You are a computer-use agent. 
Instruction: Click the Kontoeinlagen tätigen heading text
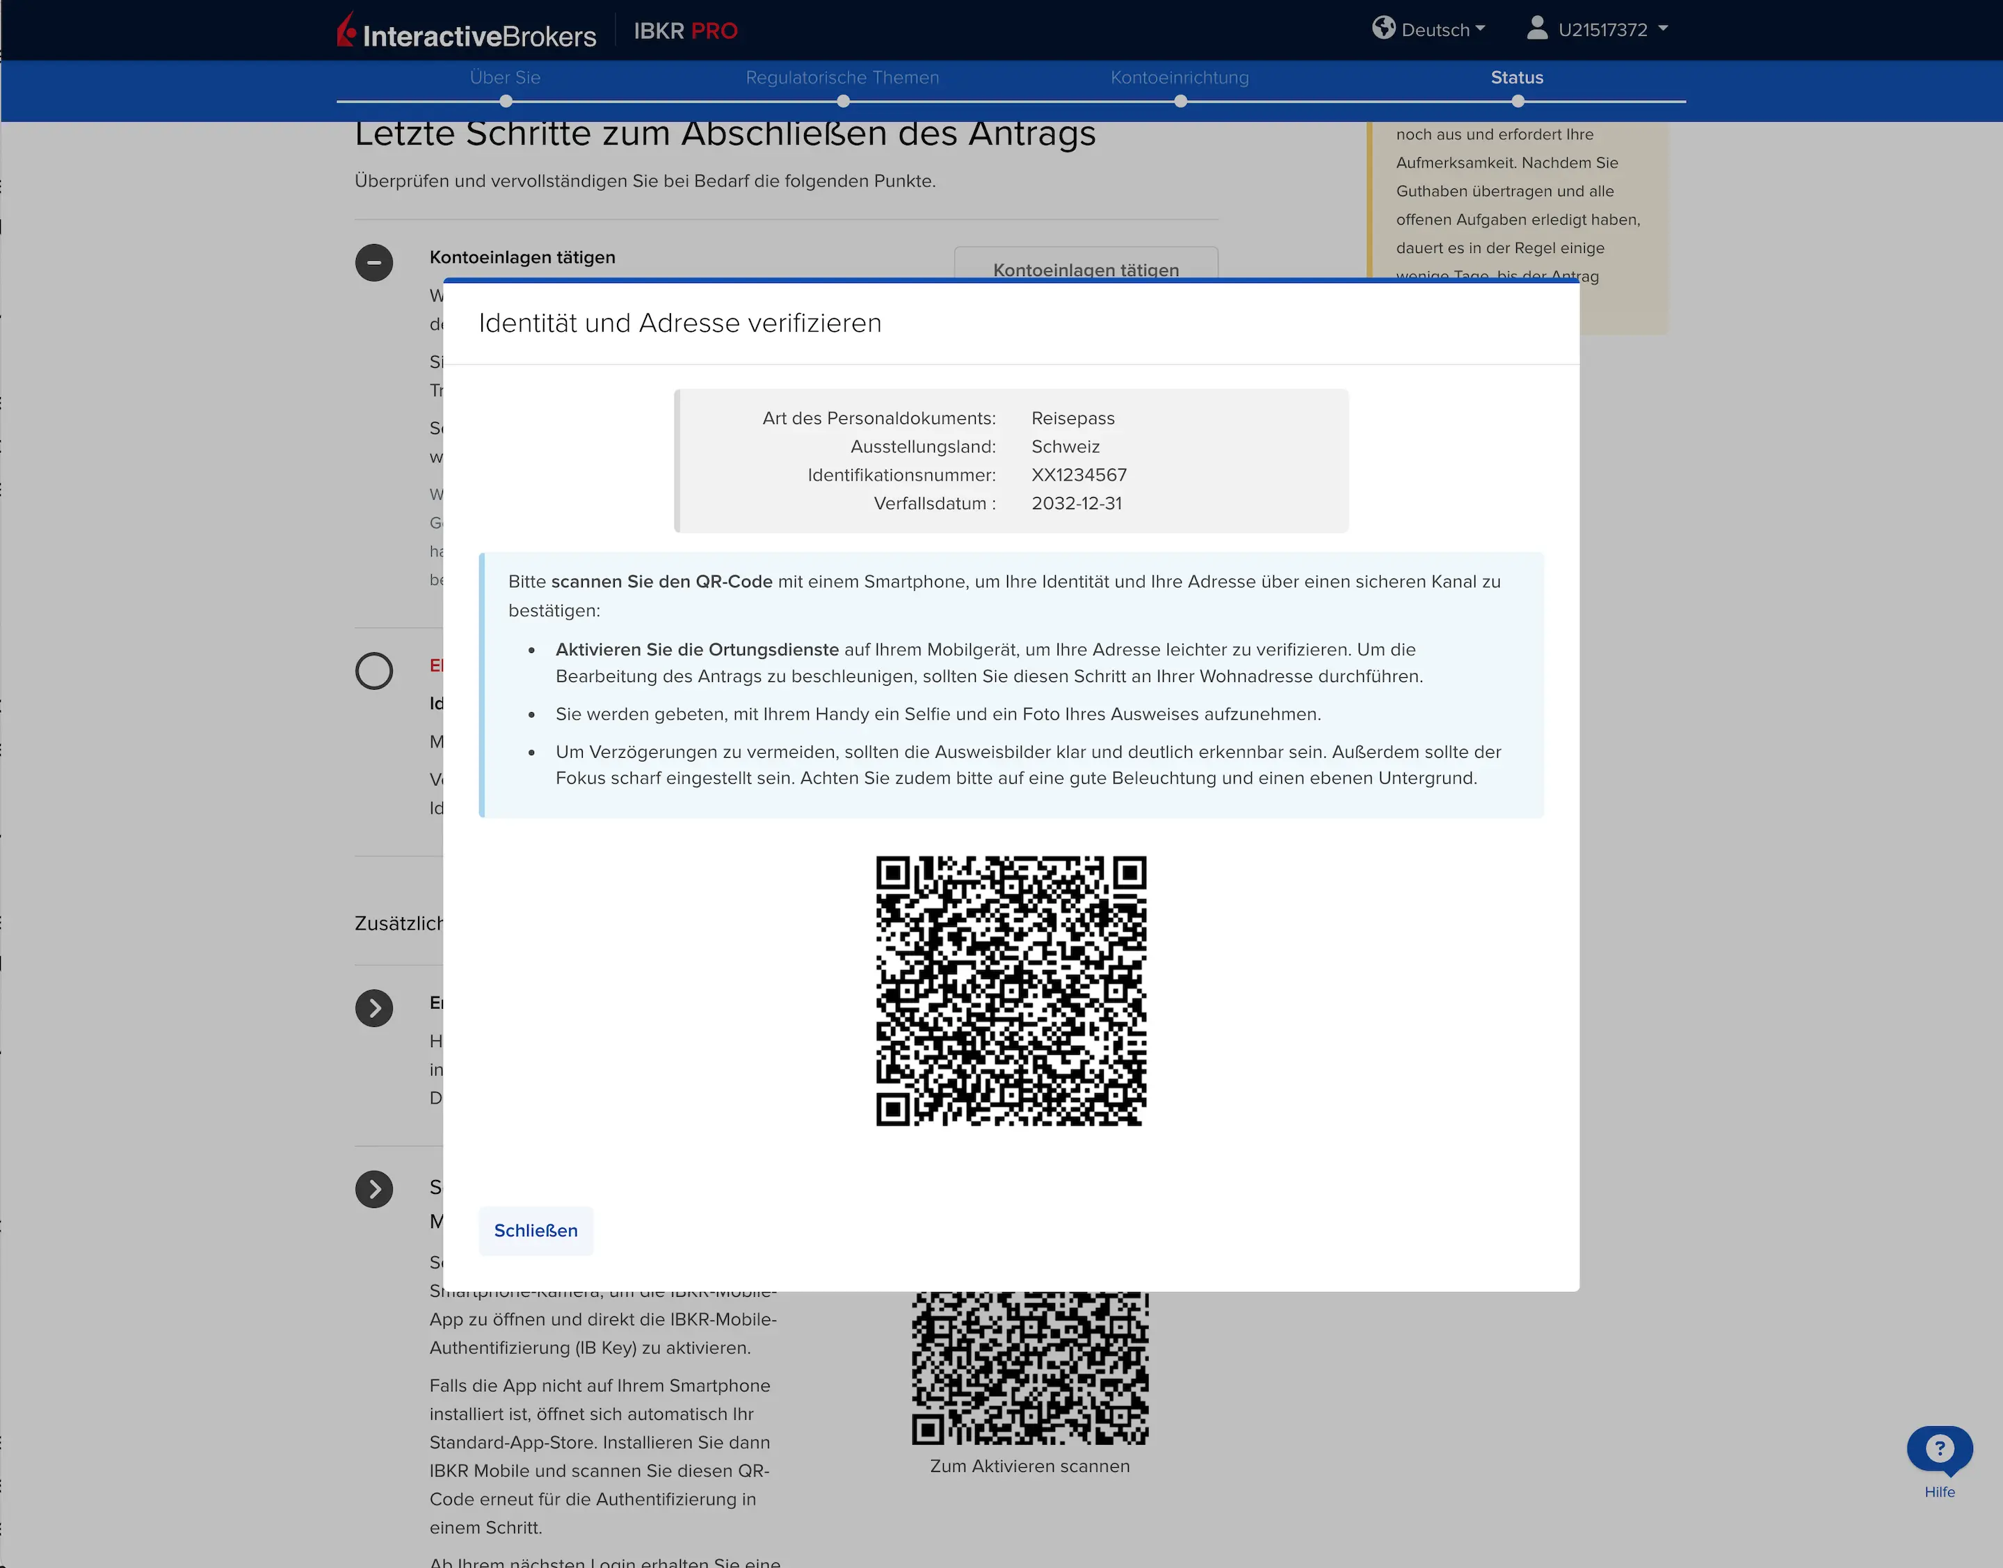point(522,257)
